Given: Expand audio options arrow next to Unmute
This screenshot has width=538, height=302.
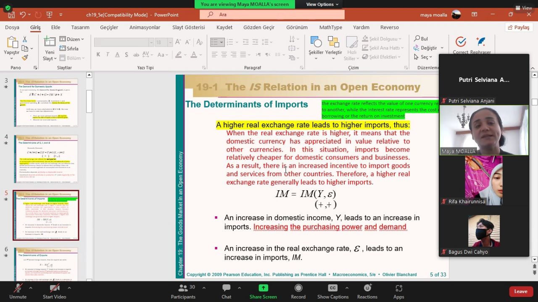Looking at the screenshot, I should 30,288.
